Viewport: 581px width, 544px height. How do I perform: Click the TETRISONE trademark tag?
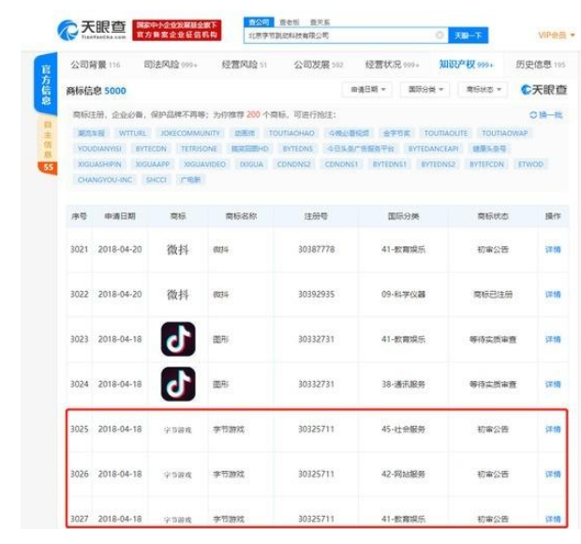pyautogui.click(x=199, y=149)
